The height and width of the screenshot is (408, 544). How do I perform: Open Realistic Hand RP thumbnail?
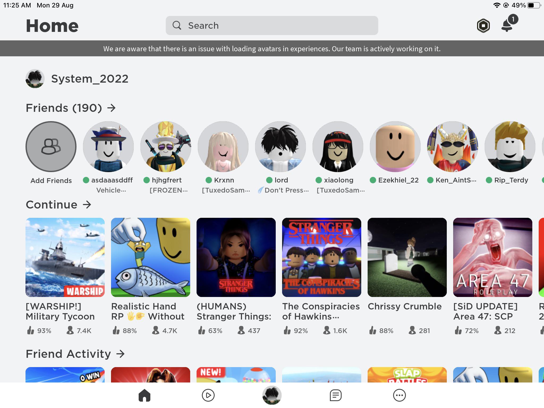pos(151,257)
